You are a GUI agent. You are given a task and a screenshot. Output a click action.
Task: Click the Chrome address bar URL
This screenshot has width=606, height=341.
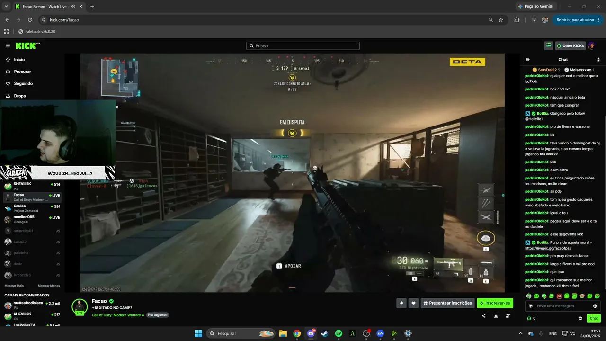[64, 20]
